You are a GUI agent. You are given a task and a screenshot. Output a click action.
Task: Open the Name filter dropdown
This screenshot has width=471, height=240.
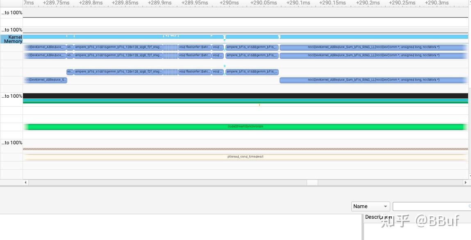coord(371,206)
